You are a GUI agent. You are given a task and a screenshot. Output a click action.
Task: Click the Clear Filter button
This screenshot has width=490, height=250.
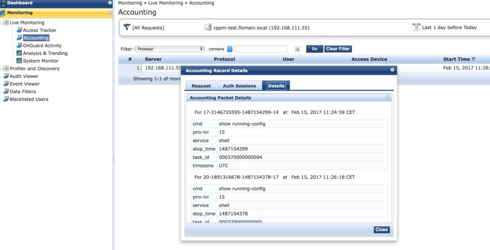(338, 49)
